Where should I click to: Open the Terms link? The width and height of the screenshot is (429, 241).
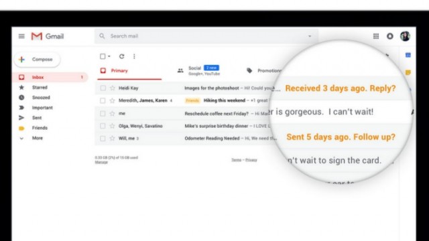[237, 160]
